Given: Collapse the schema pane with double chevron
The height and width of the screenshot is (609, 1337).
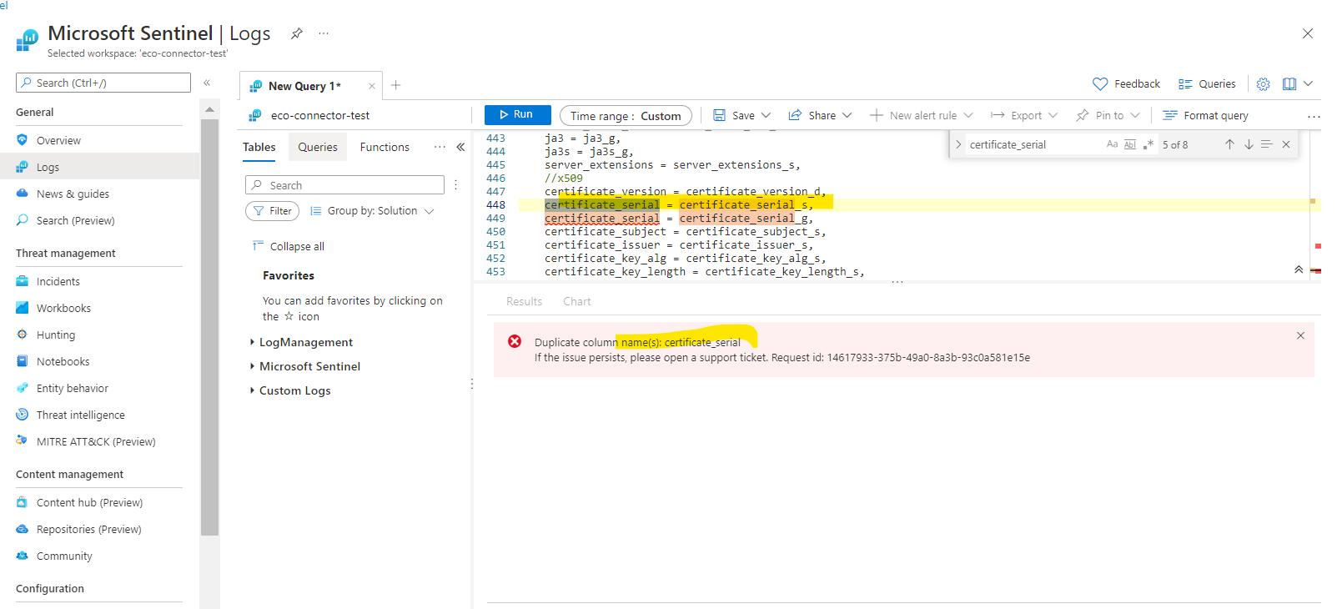Looking at the screenshot, I should tap(460, 147).
